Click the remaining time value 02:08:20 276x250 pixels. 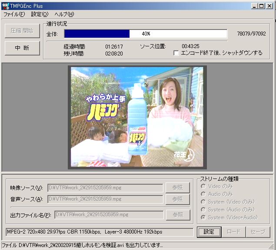pyautogui.click(x=114, y=53)
